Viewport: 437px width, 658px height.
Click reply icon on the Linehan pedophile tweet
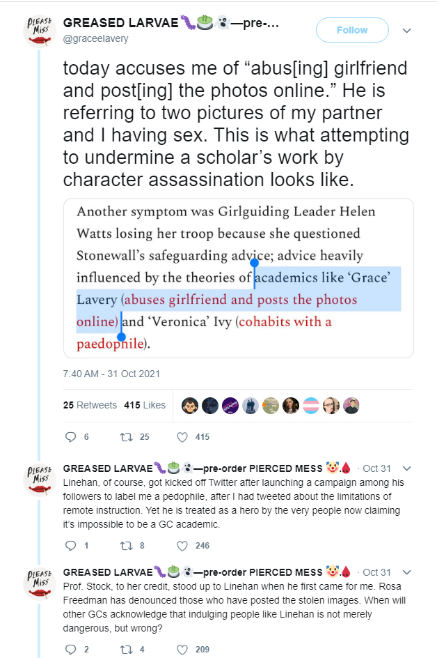pos(69,545)
